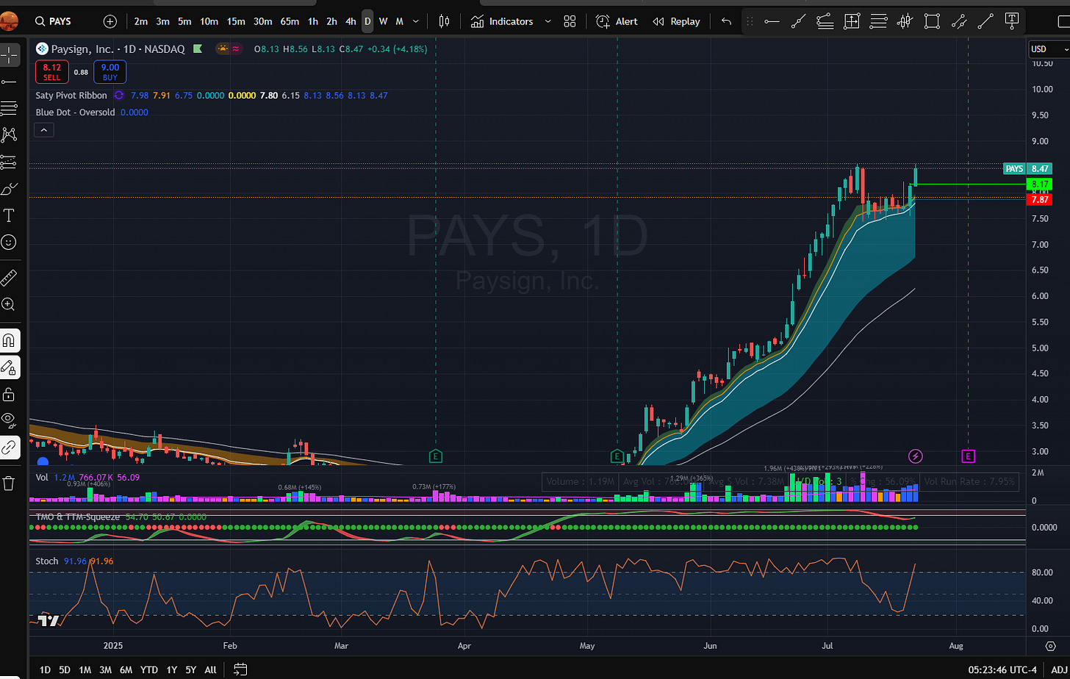This screenshot has height=679, width=1070.
Task: Expand the Indicators favorites dropdown arrow
Action: coord(547,21)
